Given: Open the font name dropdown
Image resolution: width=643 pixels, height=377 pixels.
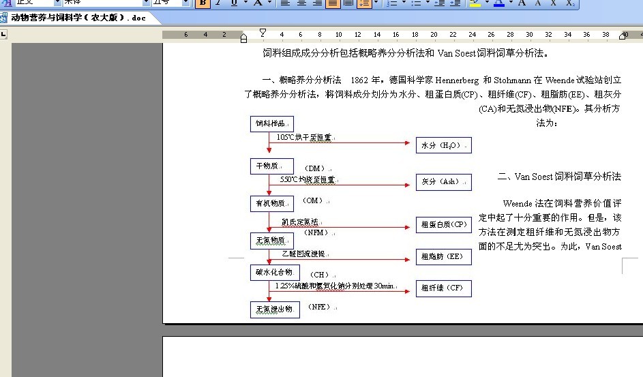Looking at the screenshot, I should point(146,3).
